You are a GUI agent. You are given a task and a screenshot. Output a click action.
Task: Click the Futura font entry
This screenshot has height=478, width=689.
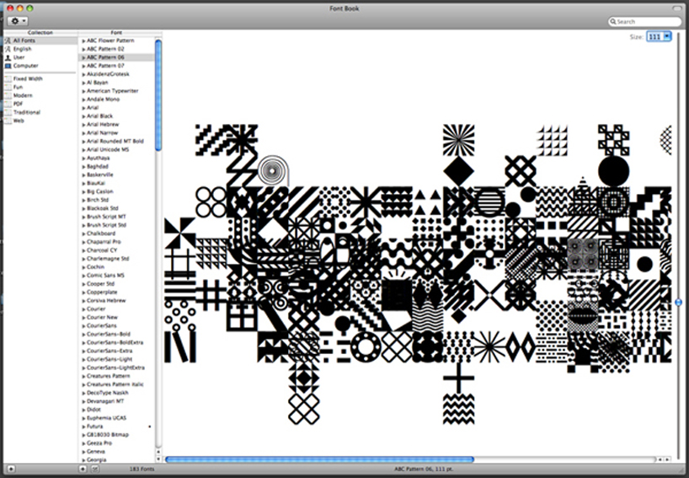95,427
